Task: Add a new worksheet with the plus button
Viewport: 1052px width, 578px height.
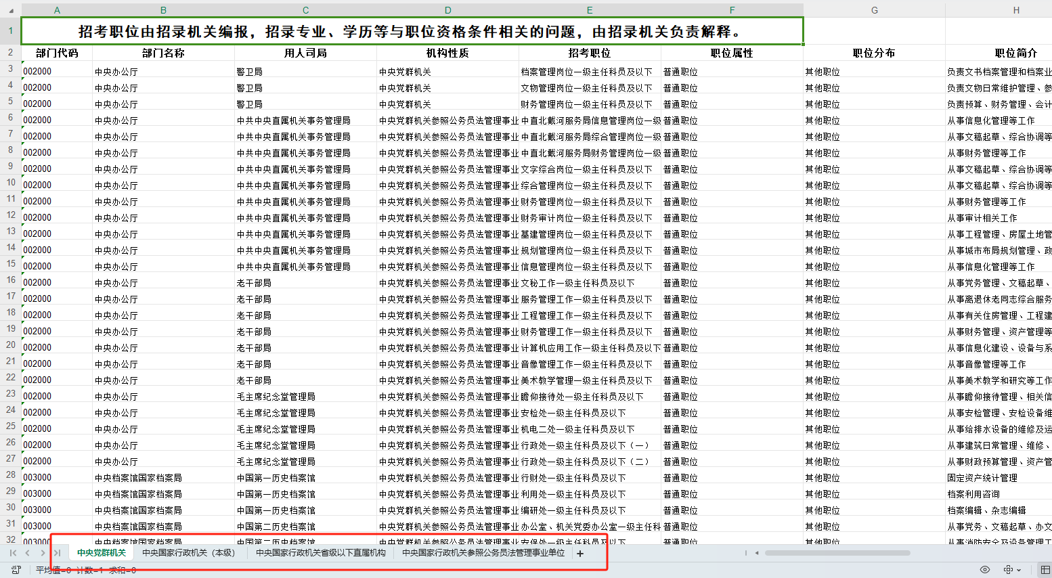Action: pos(579,553)
